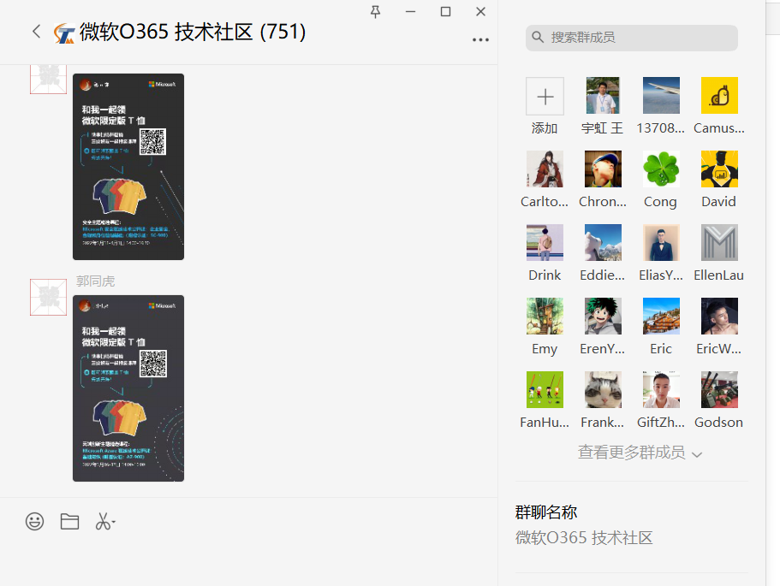Go back using the left arrow
Screen dimensions: 780x586
coord(36,32)
